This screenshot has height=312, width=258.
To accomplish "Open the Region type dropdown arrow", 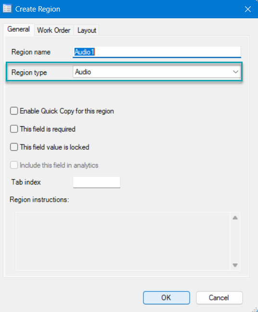I will coord(235,72).
